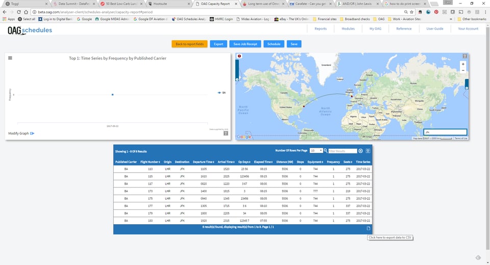Switch to AND/OR John Lewis tab
This screenshot has height=265, width=490.
(x=358, y=4)
